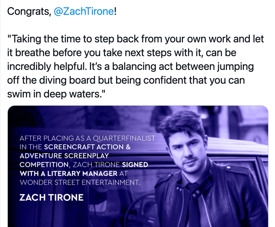Click "WITH A LITERARY MANAGER" text in image
The height and width of the screenshot is (227, 275).
pyautogui.click(x=68, y=174)
